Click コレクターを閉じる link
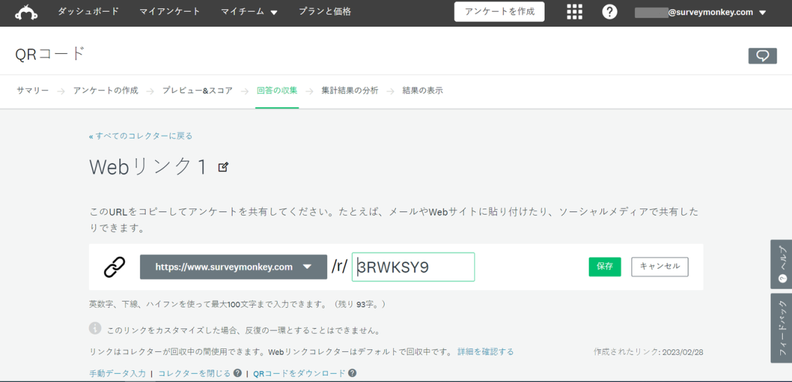The height and width of the screenshot is (382, 792). [194, 374]
